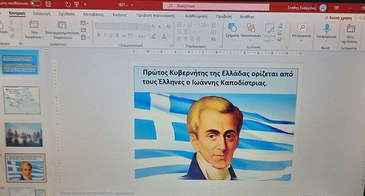Screen dimensions: 365x196
Task: Open the Κινήσεις tab
Action: (120, 15)
